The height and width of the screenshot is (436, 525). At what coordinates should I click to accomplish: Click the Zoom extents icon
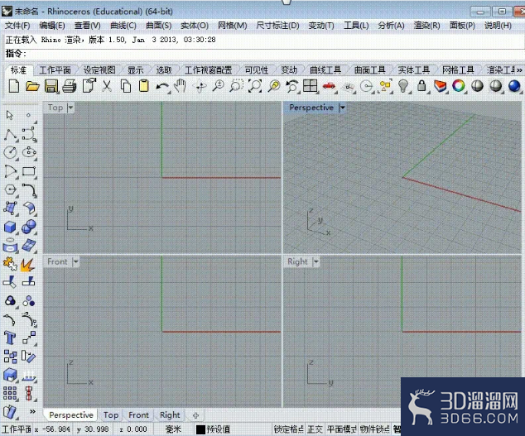tap(255, 86)
